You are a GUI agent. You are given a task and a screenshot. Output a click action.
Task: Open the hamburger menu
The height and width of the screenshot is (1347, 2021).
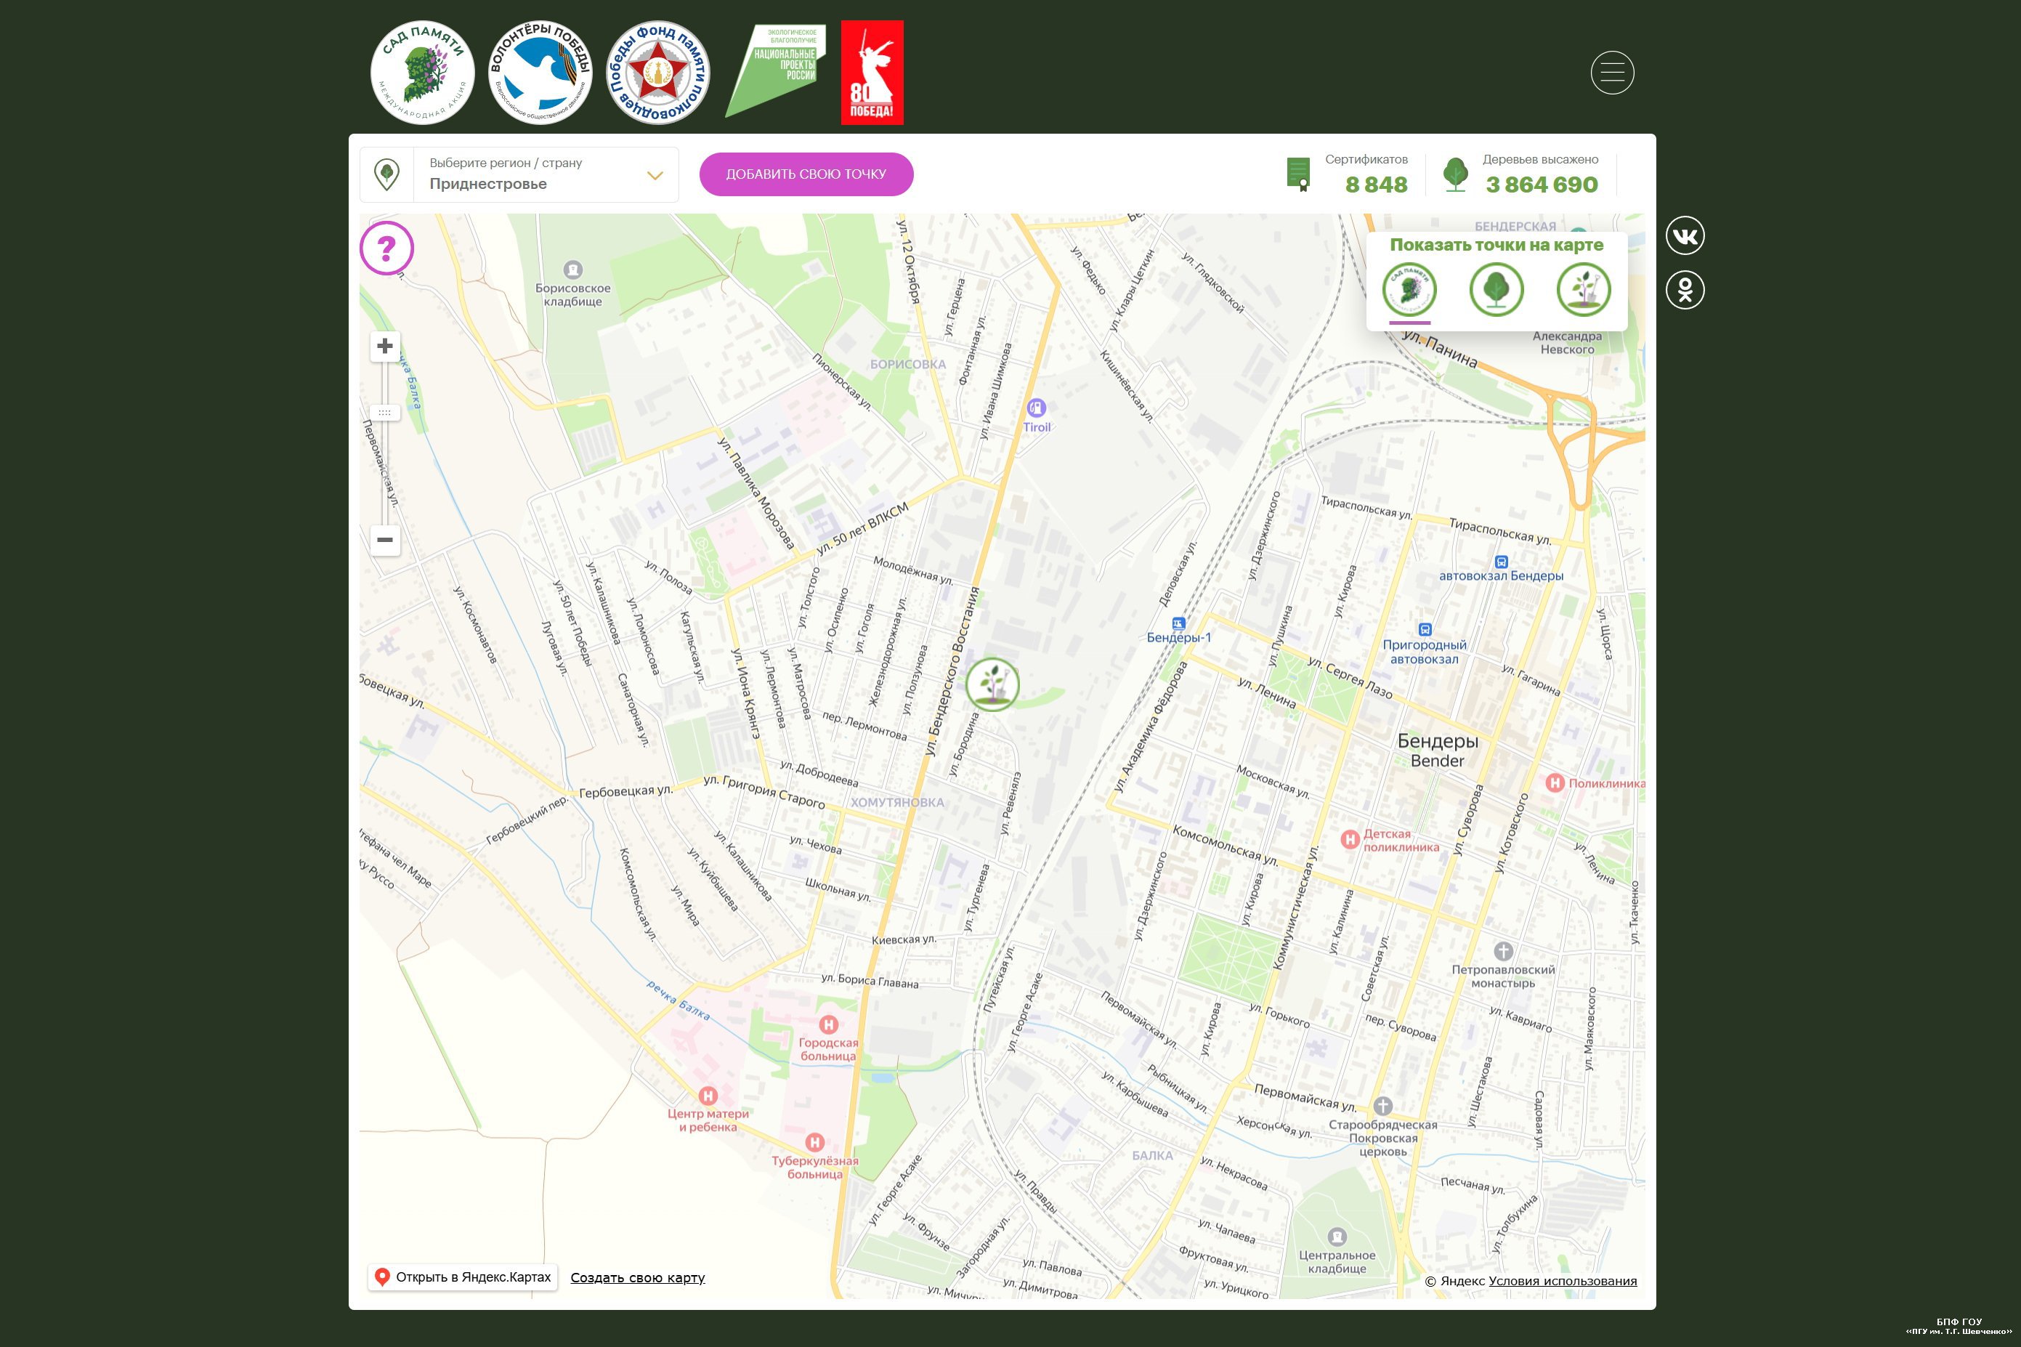click(1612, 73)
